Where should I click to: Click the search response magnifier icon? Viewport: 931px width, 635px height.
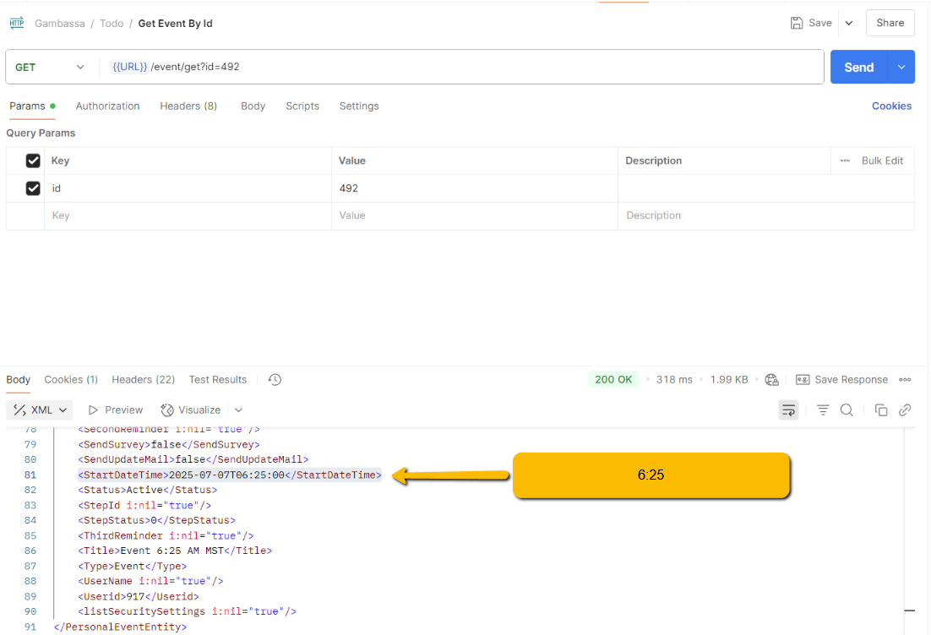coord(847,410)
